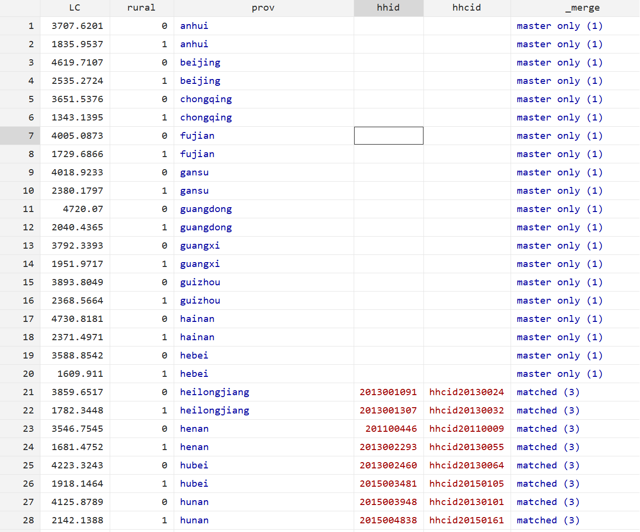Click LC value 1835.9537
The width and height of the screenshot is (640, 532).
tap(77, 44)
